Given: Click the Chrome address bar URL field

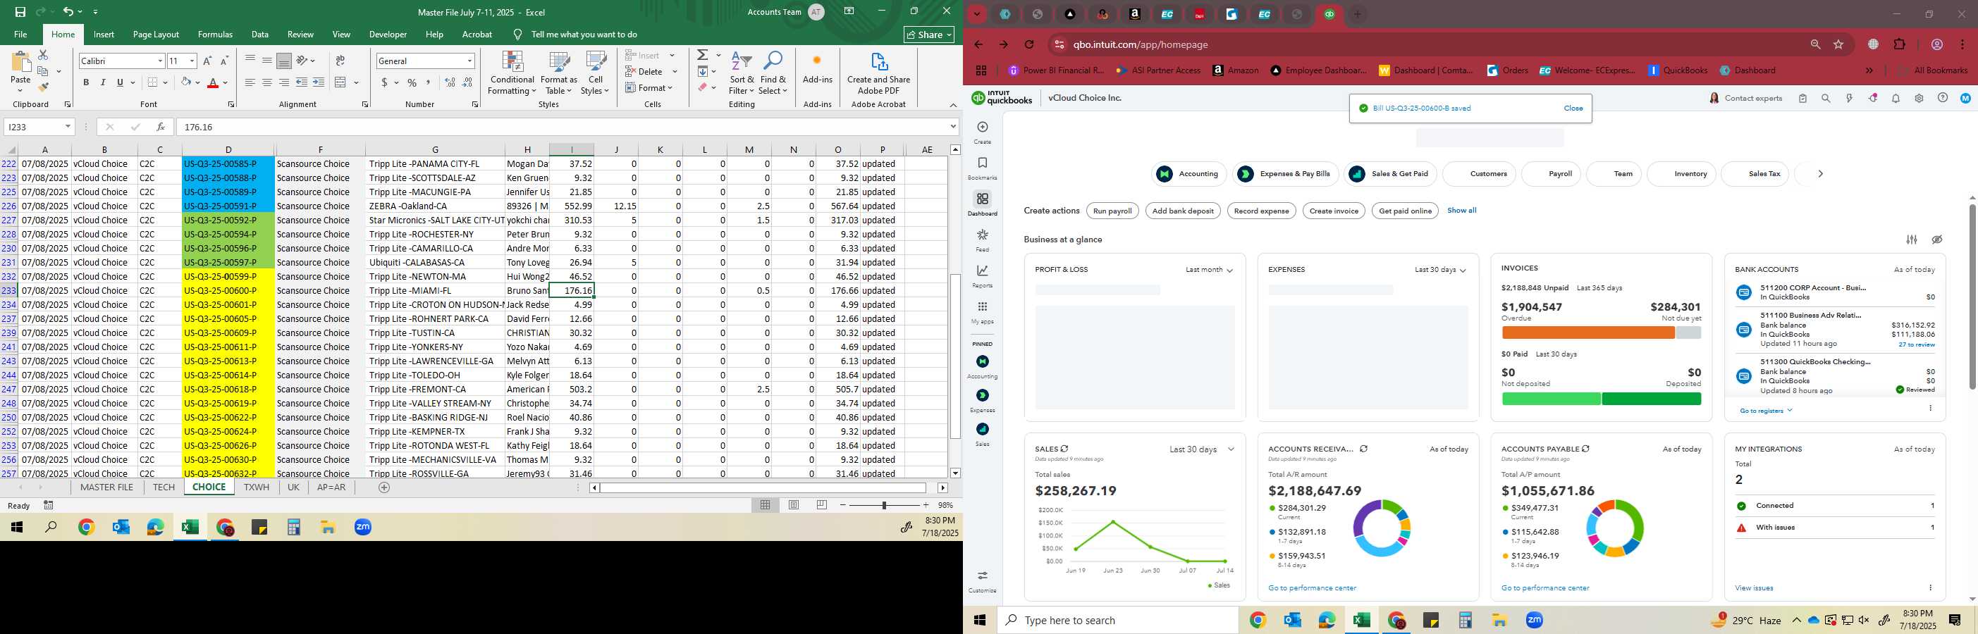Looking at the screenshot, I should click(1428, 44).
